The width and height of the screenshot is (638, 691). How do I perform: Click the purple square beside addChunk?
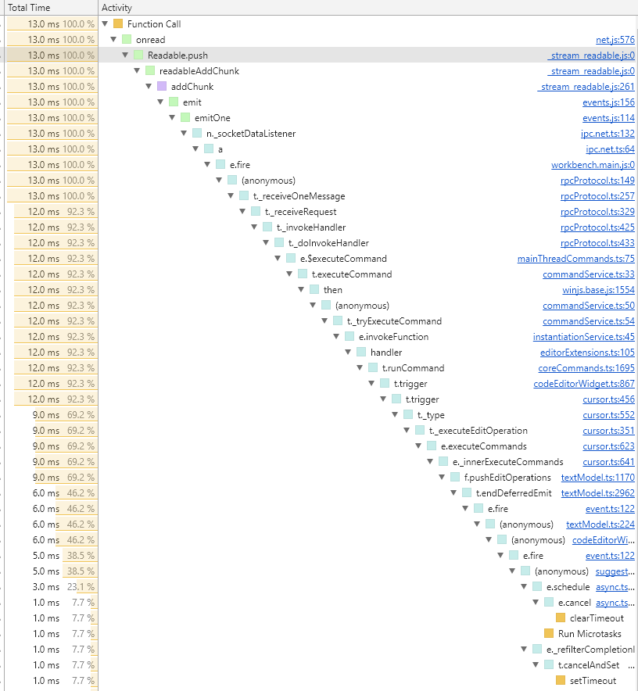pyautogui.click(x=162, y=86)
